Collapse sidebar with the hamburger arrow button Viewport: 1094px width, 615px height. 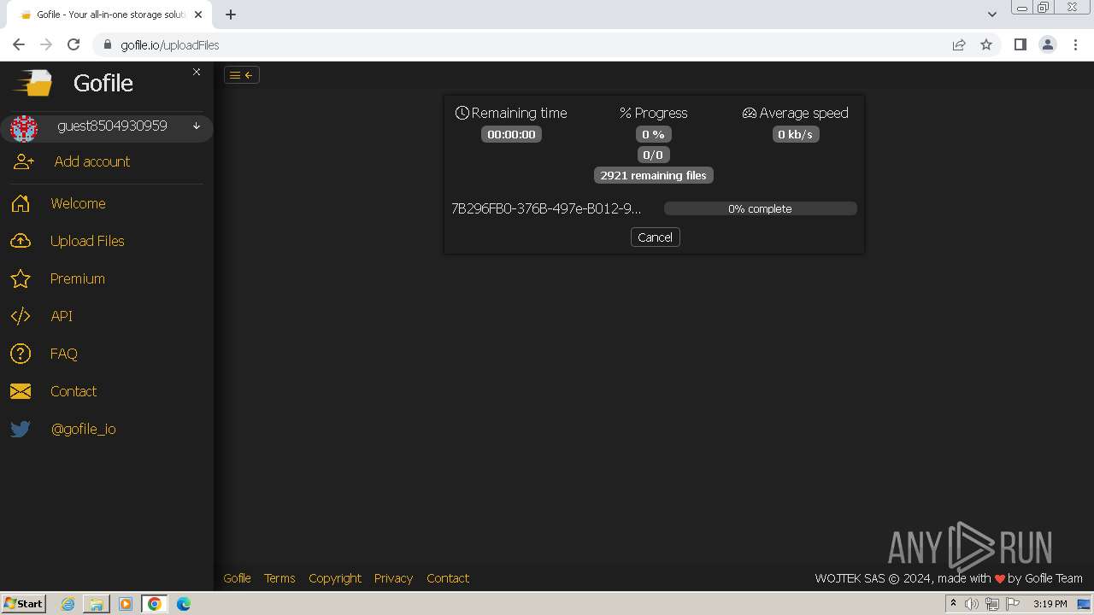pos(242,75)
